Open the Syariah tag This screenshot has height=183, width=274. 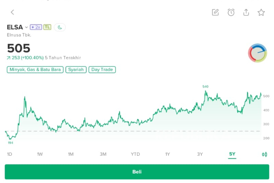point(76,70)
